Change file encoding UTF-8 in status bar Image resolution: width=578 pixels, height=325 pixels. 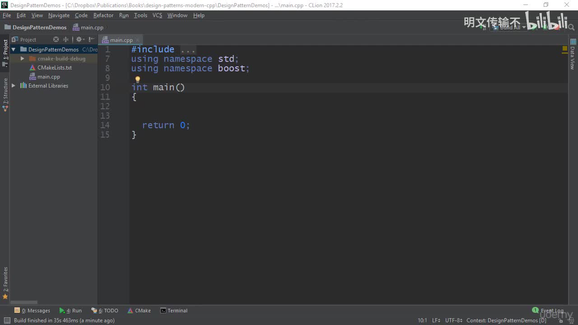point(454,320)
